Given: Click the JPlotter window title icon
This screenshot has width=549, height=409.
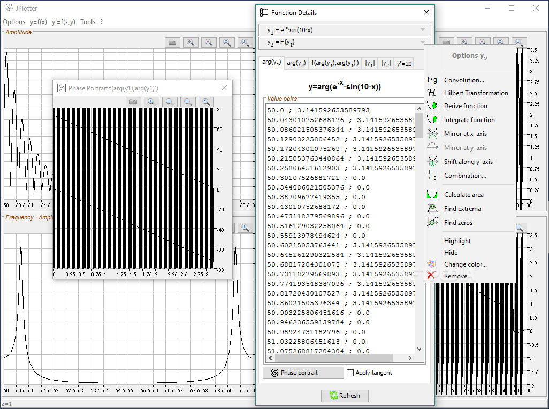Looking at the screenshot, I should pyautogui.click(x=9, y=8).
